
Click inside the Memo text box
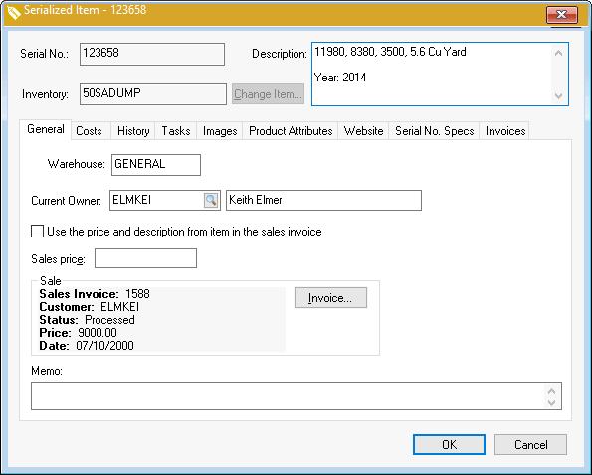tap(288, 396)
